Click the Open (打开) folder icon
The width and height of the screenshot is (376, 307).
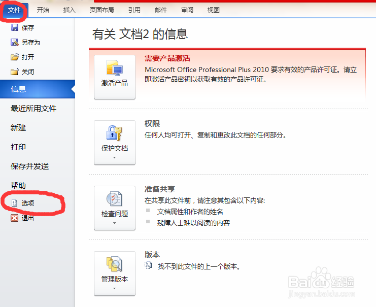coord(14,57)
